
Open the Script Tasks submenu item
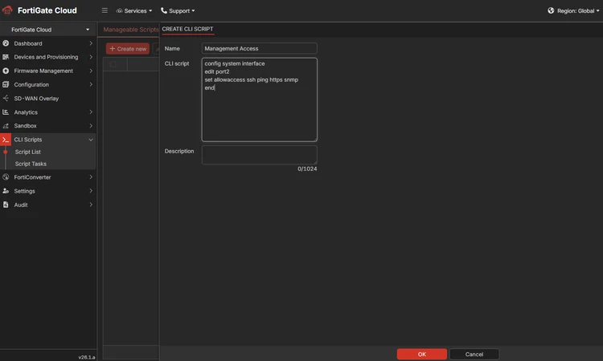(31, 164)
